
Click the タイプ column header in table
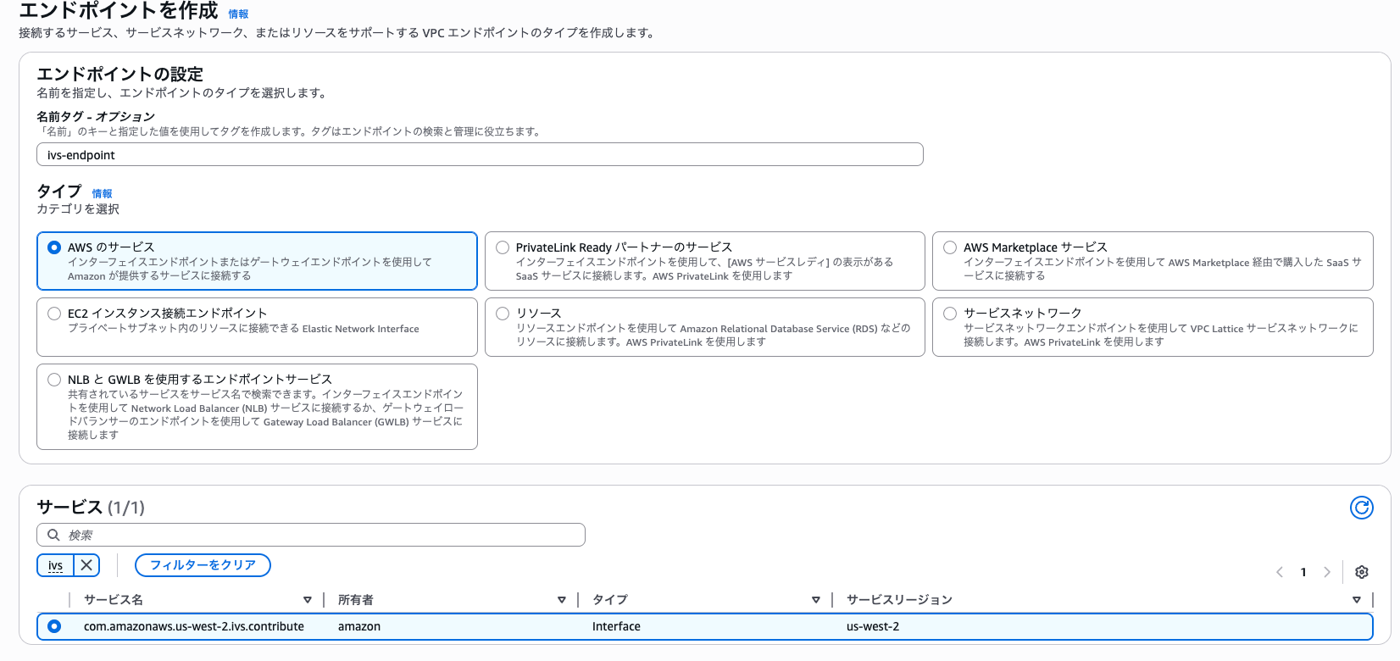pyautogui.click(x=610, y=600)
